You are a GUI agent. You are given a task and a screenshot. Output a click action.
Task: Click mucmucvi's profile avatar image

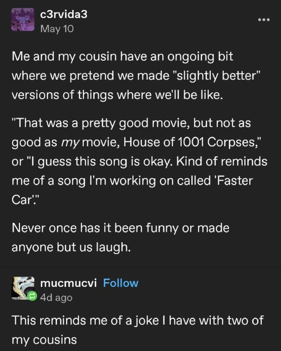pyautogui.click(x=23, y=288)
